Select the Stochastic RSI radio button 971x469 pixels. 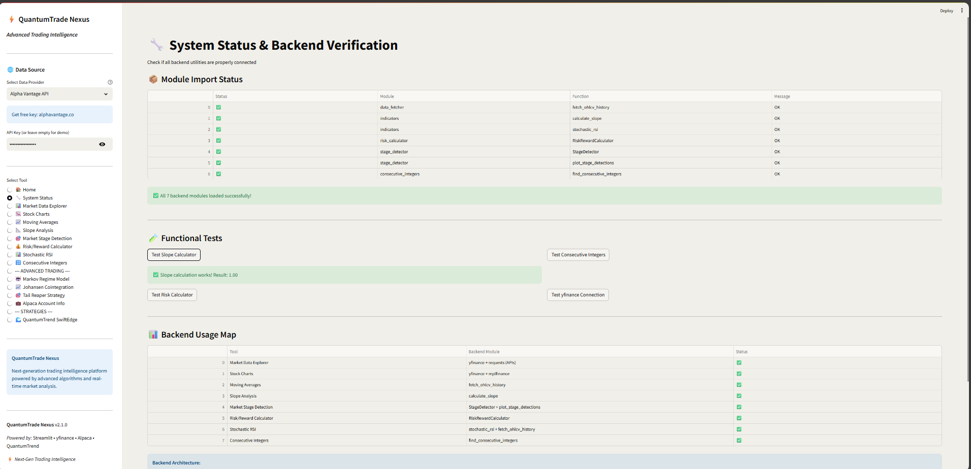point(10,255)
